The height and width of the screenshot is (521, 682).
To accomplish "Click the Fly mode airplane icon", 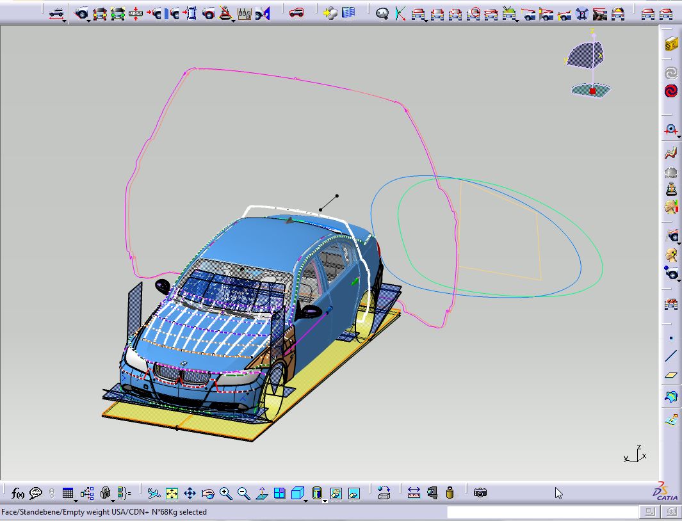I will (x=154, y=493).
